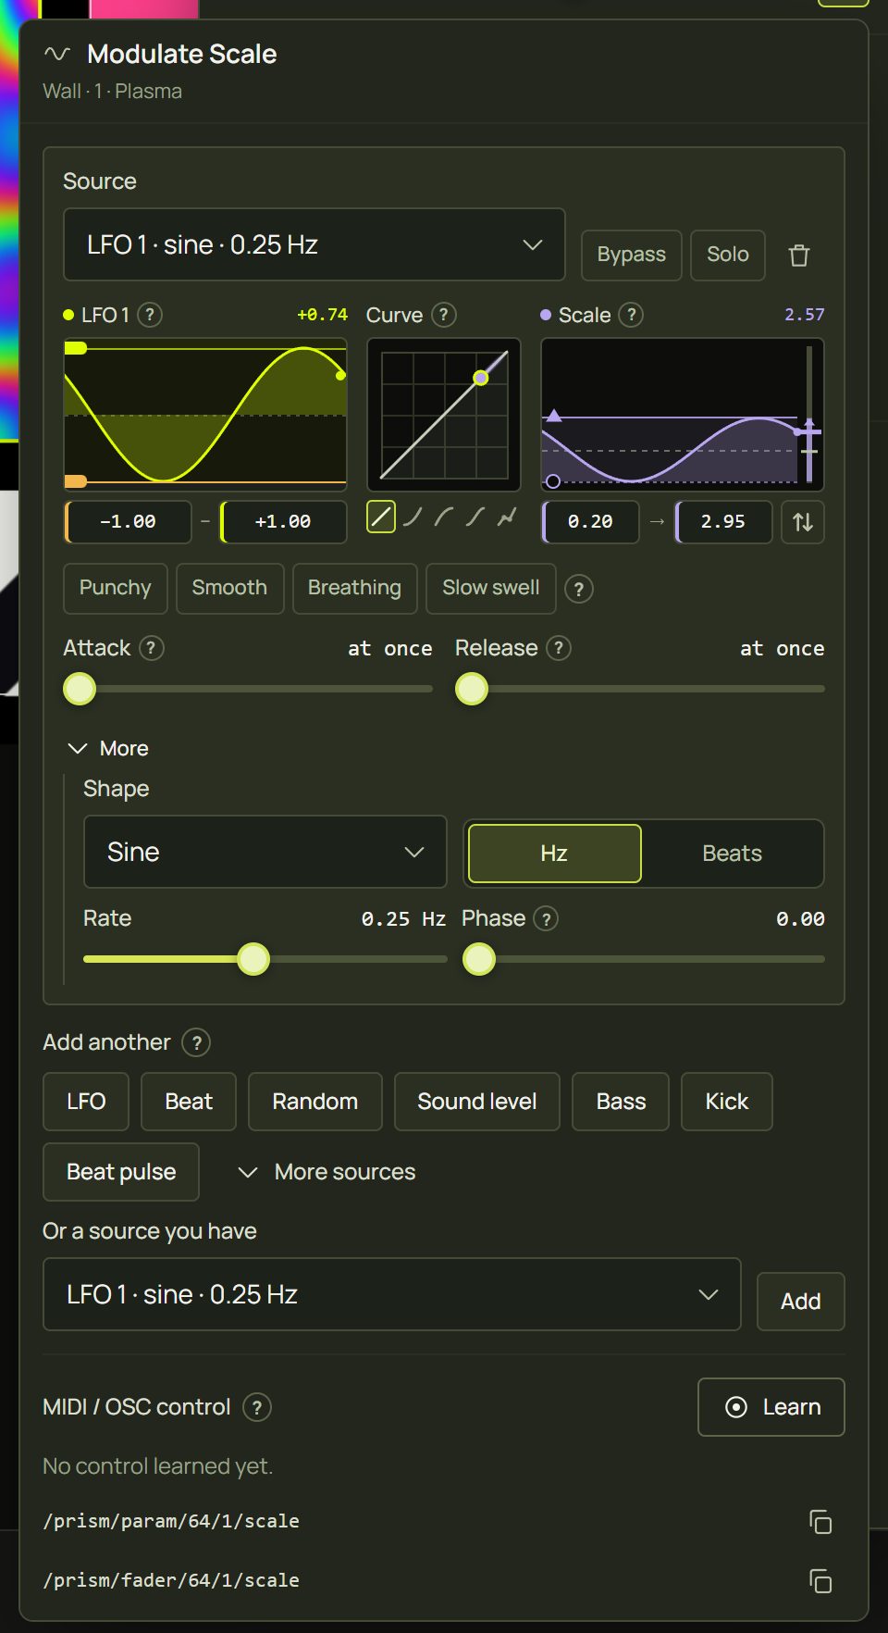Click the Scale current value 2.57
Viewport: 888px width, 1633px height.
click(x=804, y=315)
